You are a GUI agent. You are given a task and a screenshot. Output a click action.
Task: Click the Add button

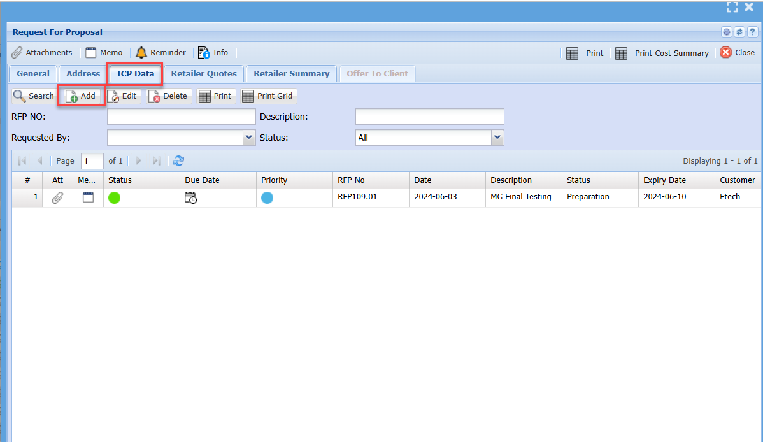[81, 96]
